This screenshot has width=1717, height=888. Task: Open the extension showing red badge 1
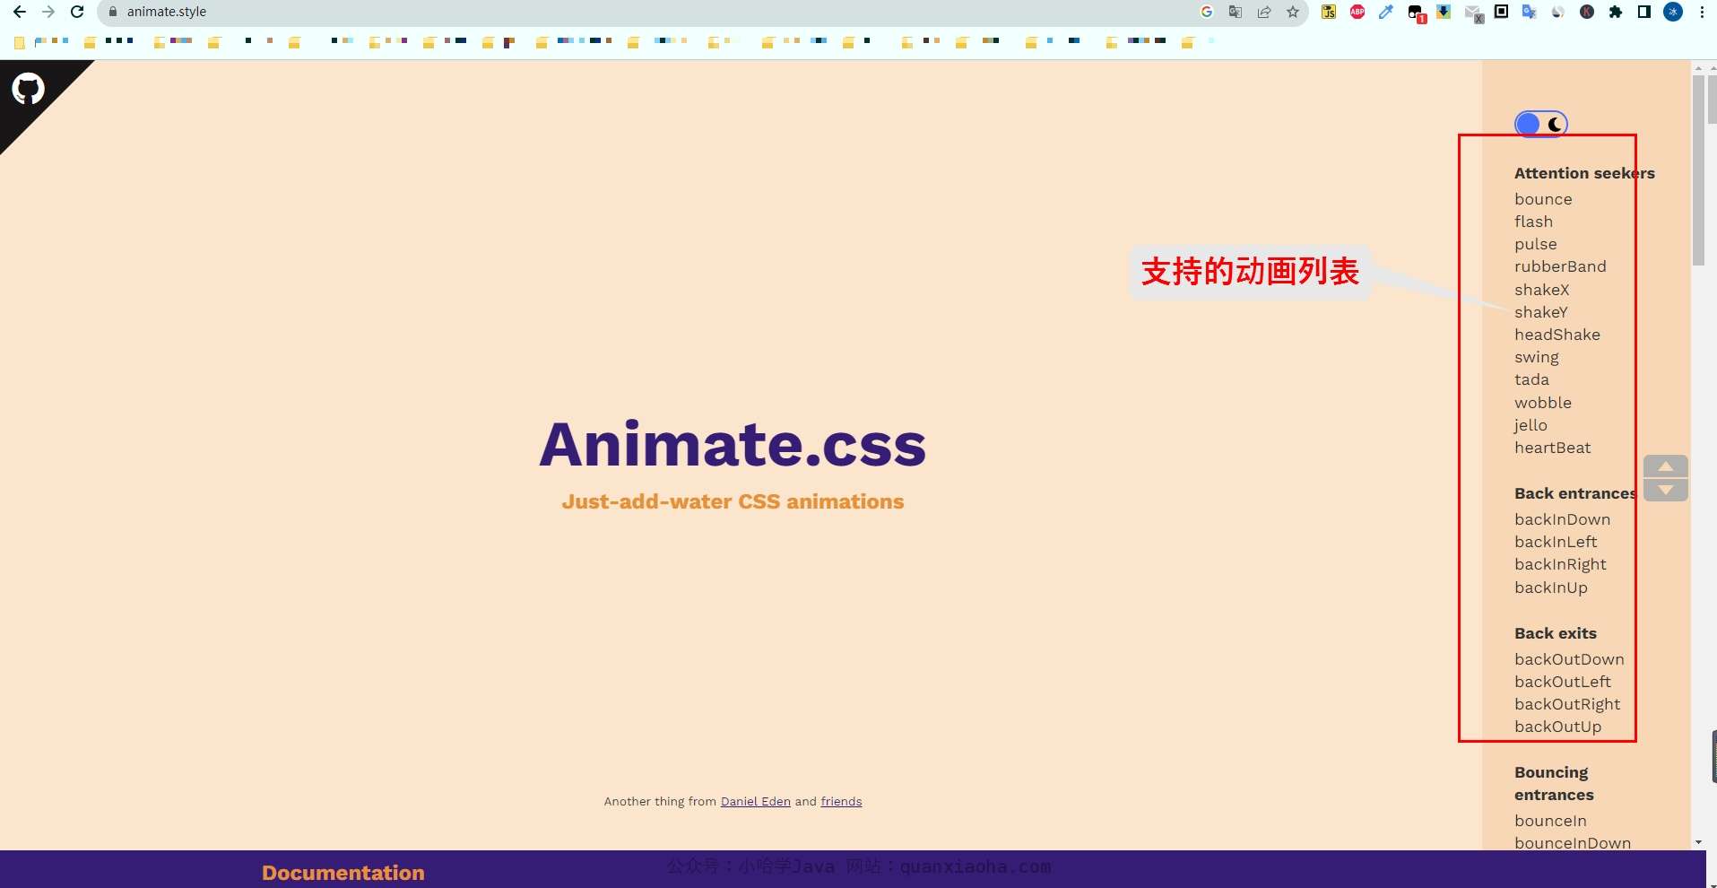[x=1417, y=13]
